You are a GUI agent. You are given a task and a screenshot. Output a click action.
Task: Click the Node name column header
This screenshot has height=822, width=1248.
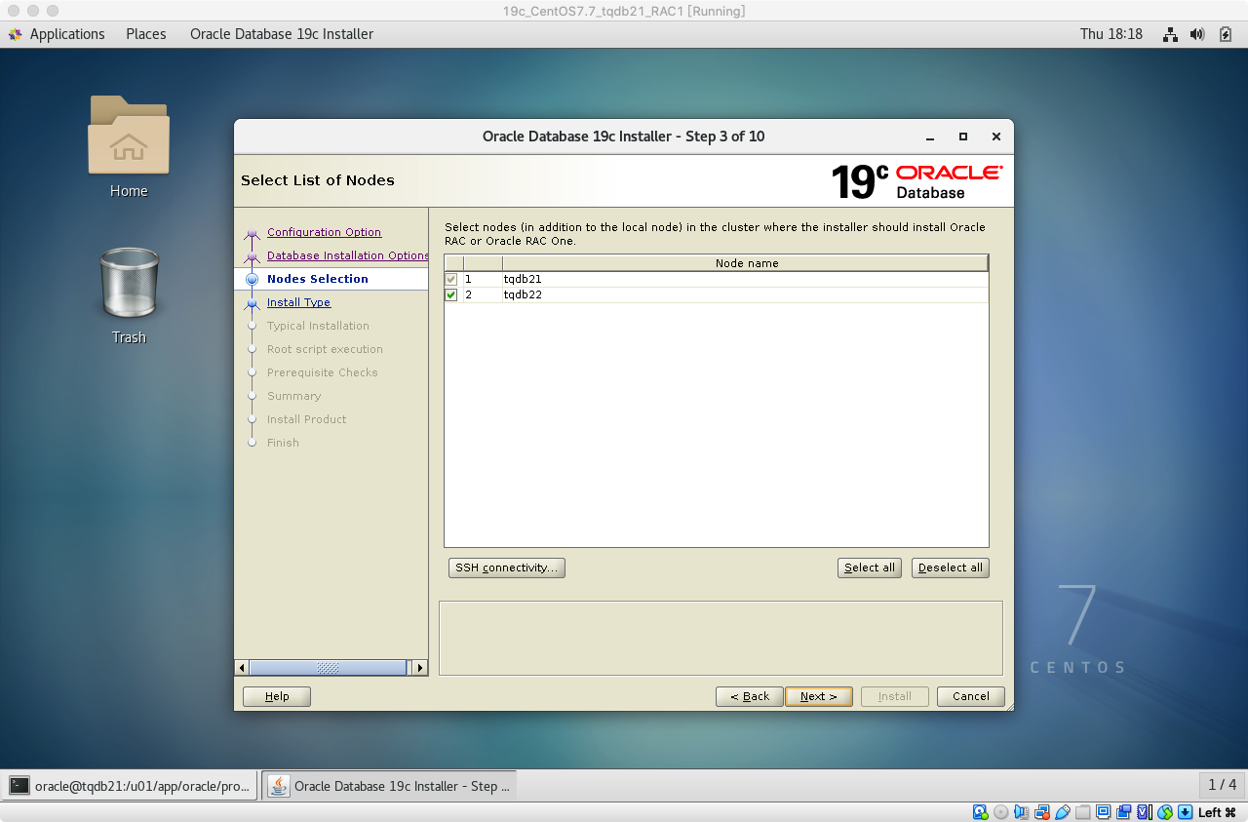tap(746, 263)
